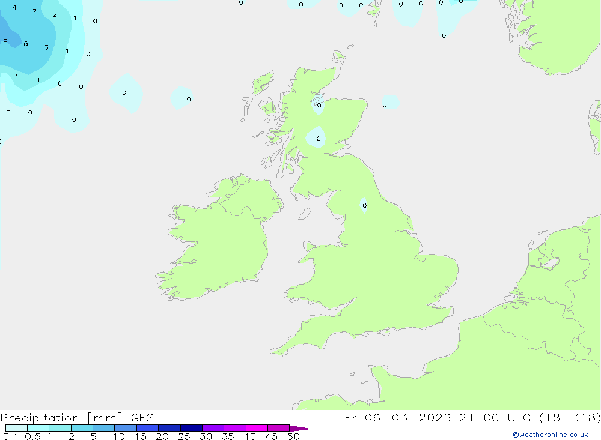The height and width of the screenshot is (440, 601).
Task: Select the 1–2 mm legend color swatch
Action: click(x=59, y=428)
